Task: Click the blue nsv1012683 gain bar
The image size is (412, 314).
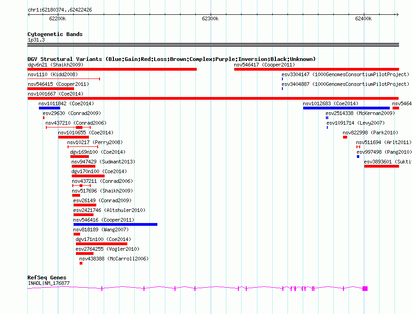Action: (346, 108)
